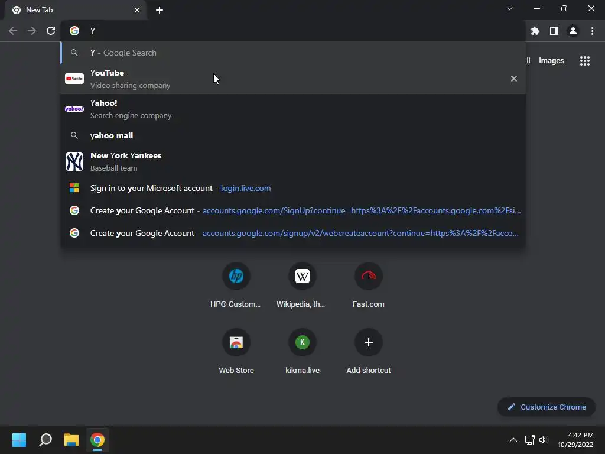Open the Google apps grid

584,61
